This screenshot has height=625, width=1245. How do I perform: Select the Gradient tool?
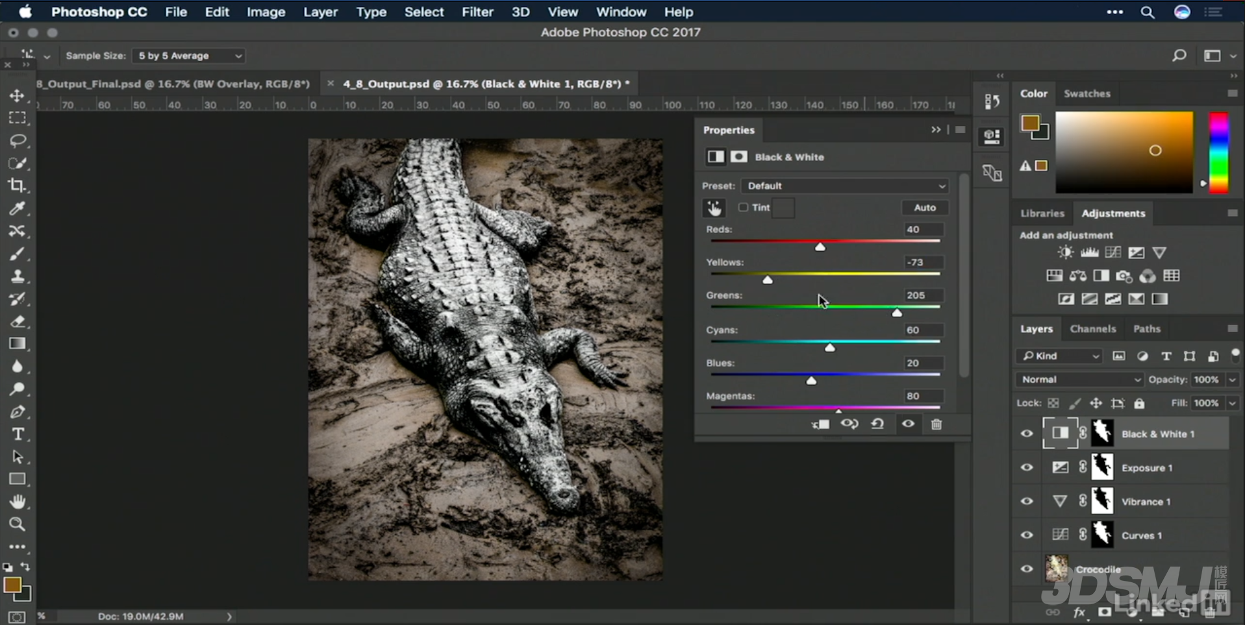pyautogui.click(x=18, y=344)
